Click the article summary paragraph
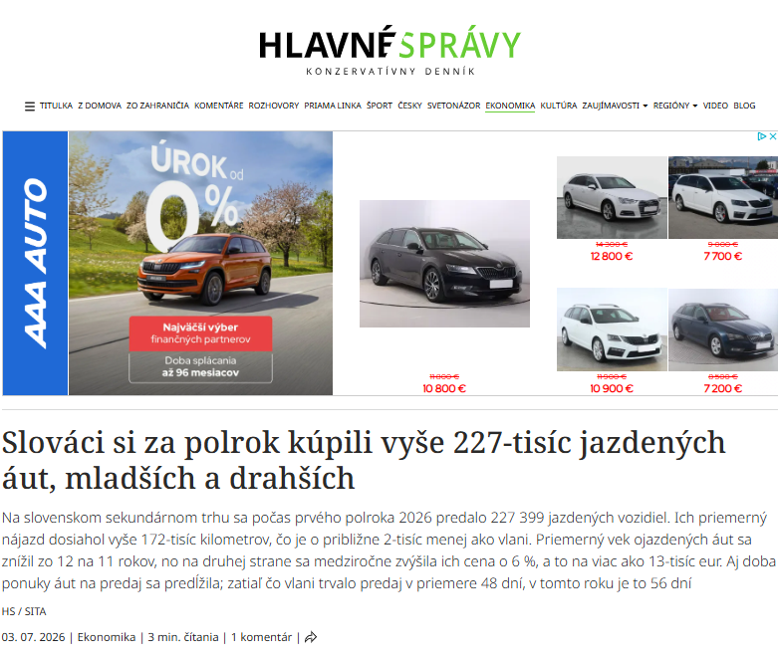778x658 pixels. click(x=389, y=550)
